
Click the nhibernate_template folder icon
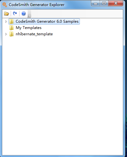tap(11, 34)
